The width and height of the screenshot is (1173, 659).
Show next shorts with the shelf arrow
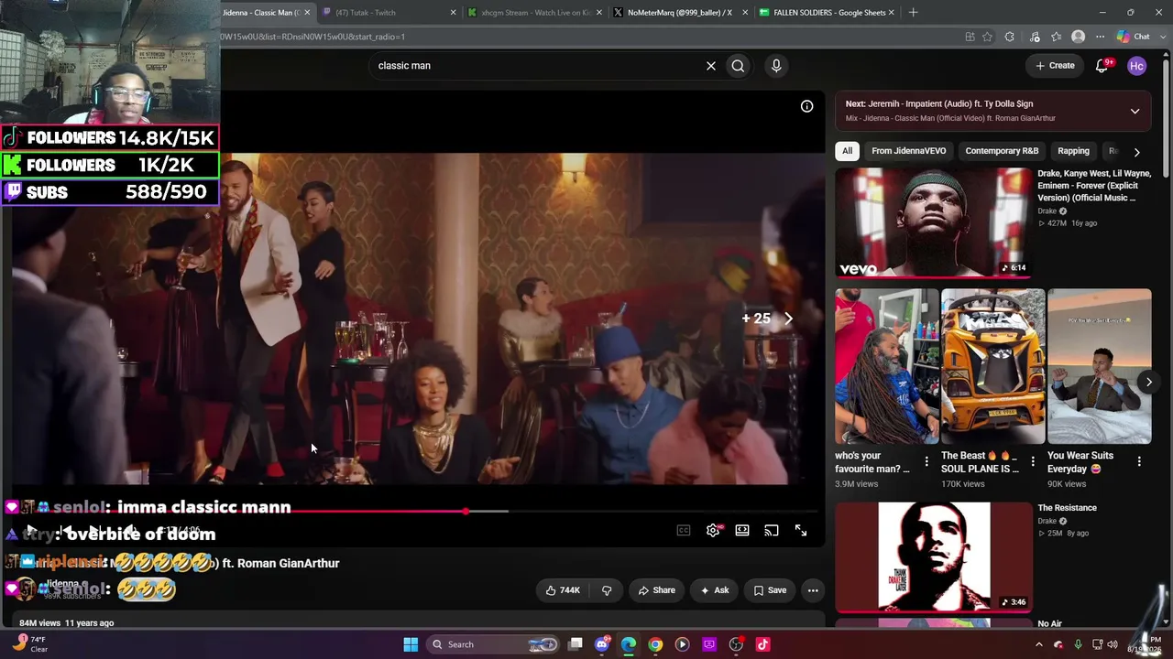click(x=1148, y=382)
